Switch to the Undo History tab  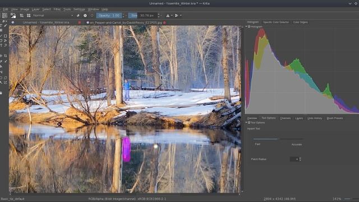point(315,118)
